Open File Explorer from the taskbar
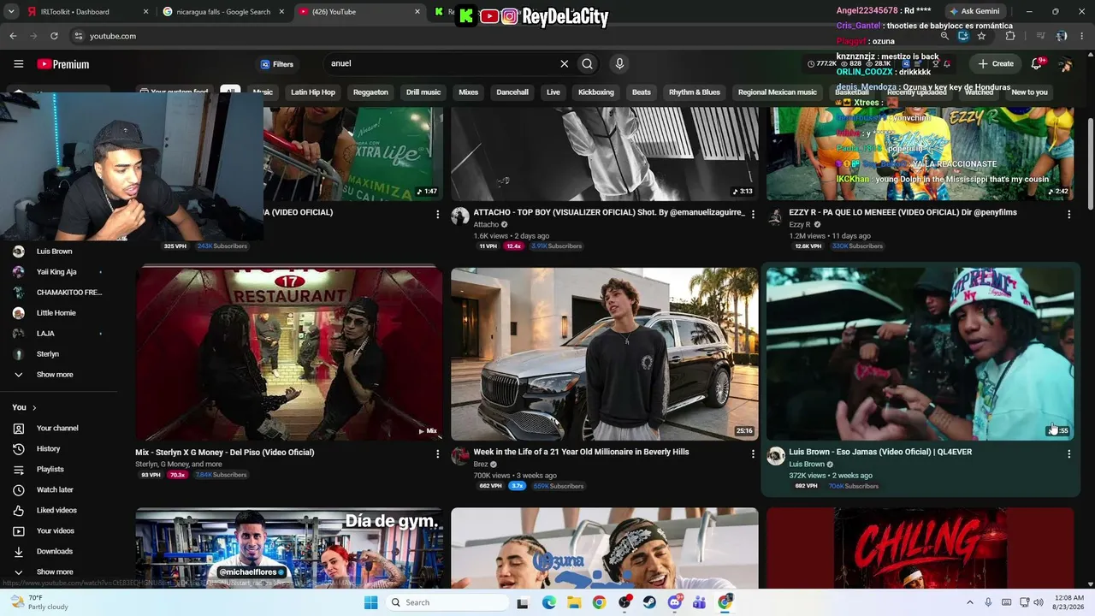Image resolution: width=1095 pixels, height=616 pixels. (x=574, y=602)
